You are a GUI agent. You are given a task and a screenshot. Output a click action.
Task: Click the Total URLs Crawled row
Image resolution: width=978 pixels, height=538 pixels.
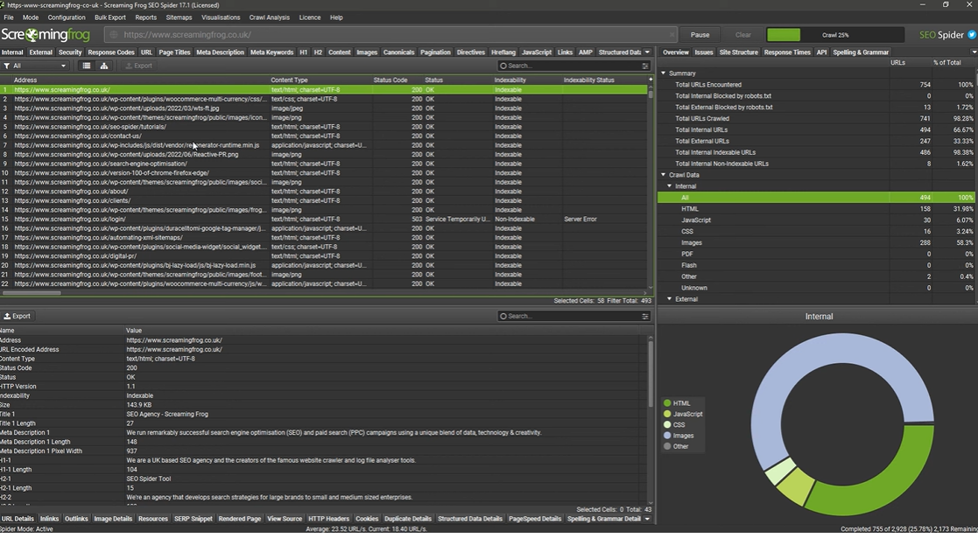(816, 118)
